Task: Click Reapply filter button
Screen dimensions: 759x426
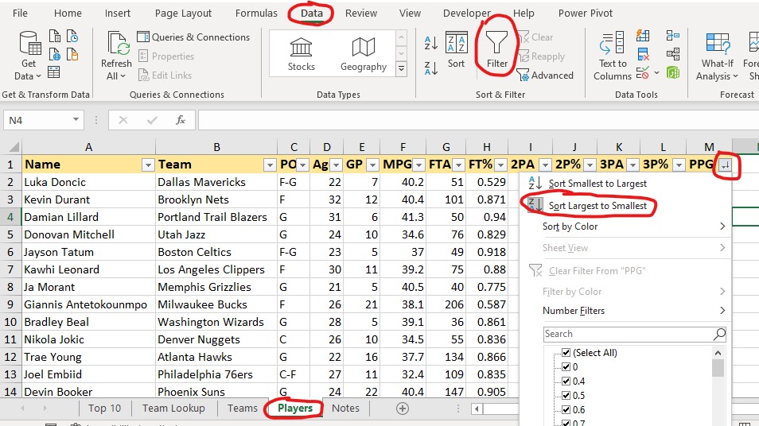Action: click(541, 56)
